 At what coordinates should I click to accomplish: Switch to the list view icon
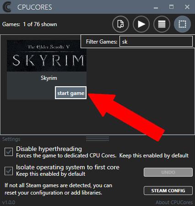coord(162,24)
